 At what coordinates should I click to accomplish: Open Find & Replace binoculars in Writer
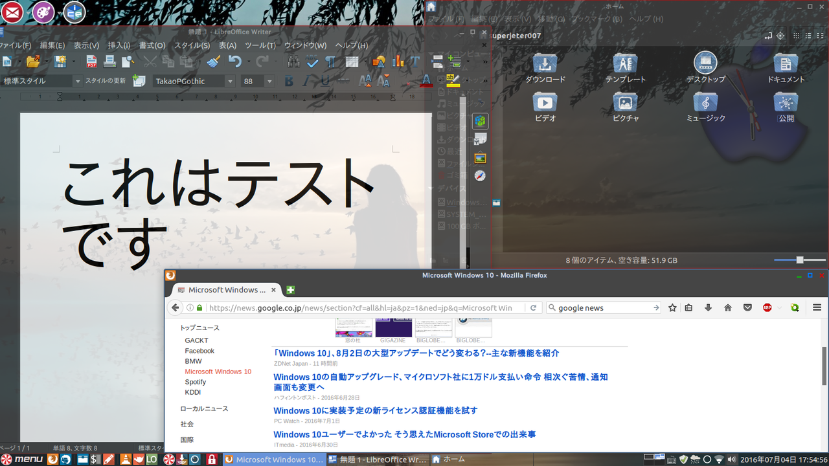tap(294, 62)
